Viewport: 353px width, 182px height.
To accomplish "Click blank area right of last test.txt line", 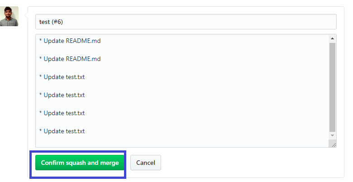I will click(x=204, y=131).
